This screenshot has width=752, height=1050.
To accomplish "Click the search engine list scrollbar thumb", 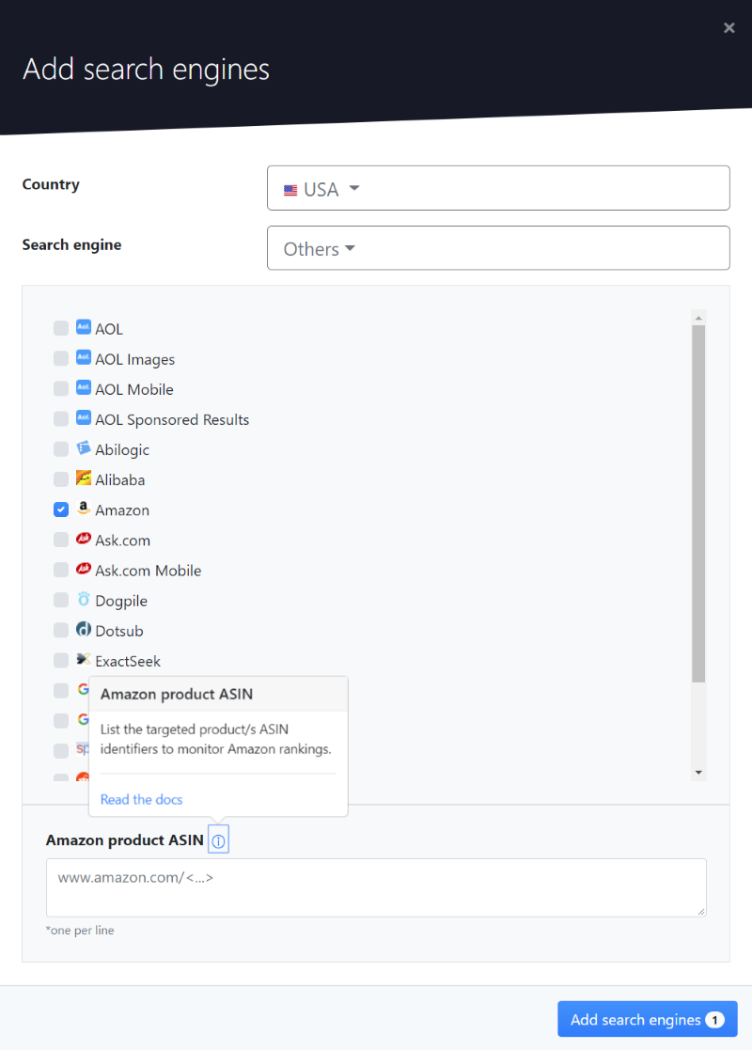I will click(x=698, y=504).
